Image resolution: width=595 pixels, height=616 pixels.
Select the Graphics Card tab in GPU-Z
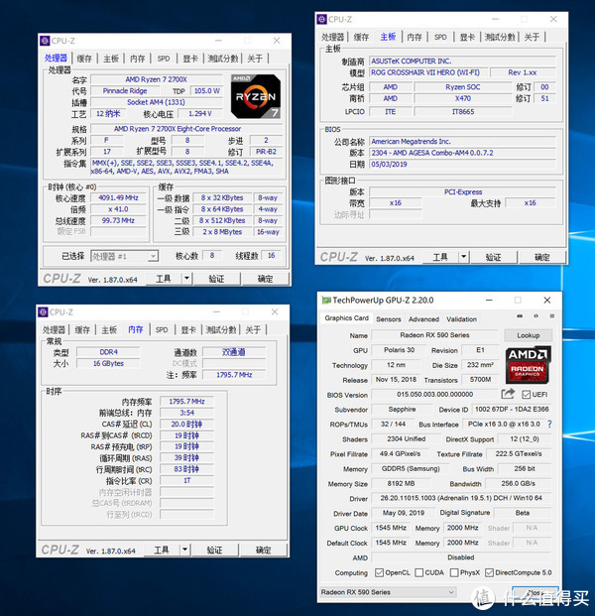coord(346,318)
